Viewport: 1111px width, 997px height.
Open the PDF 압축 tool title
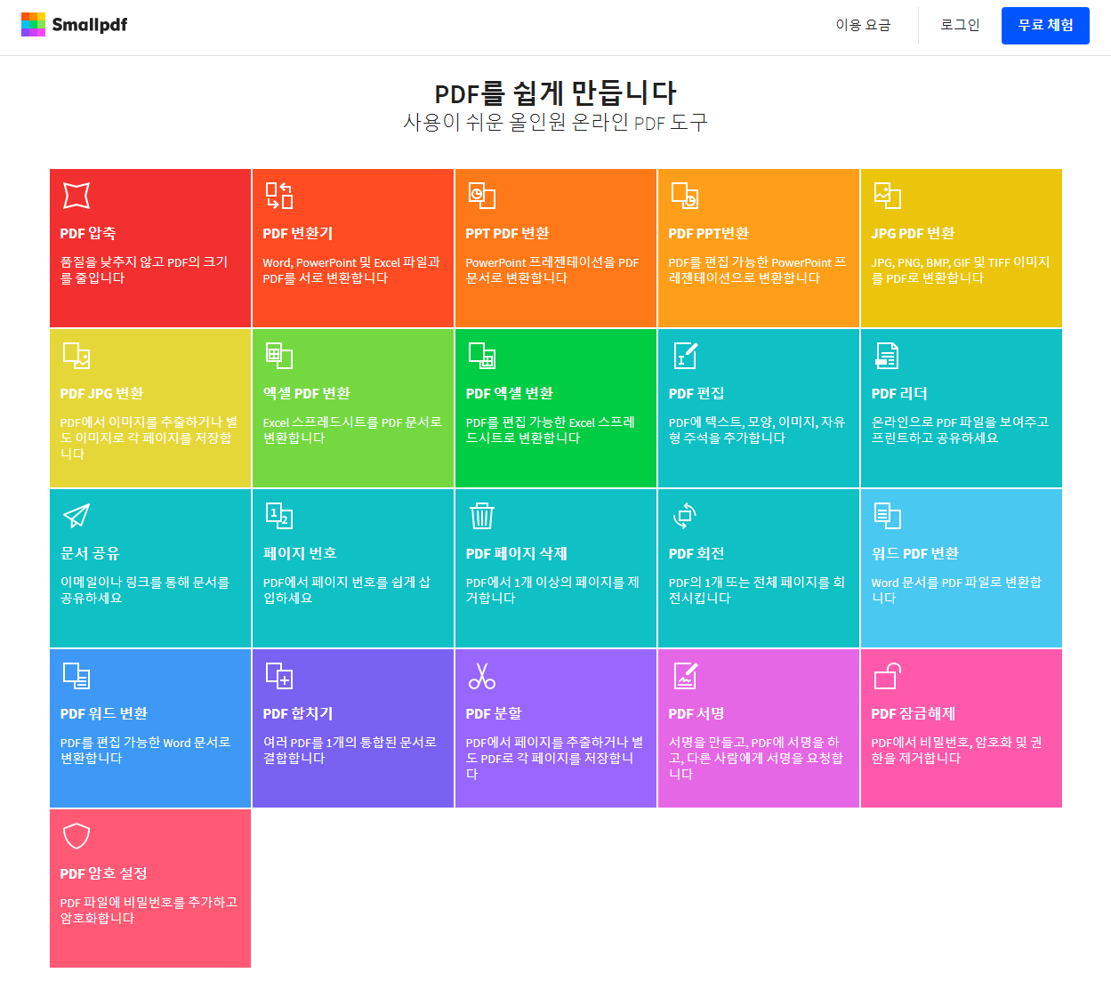[x=88, y=233]
